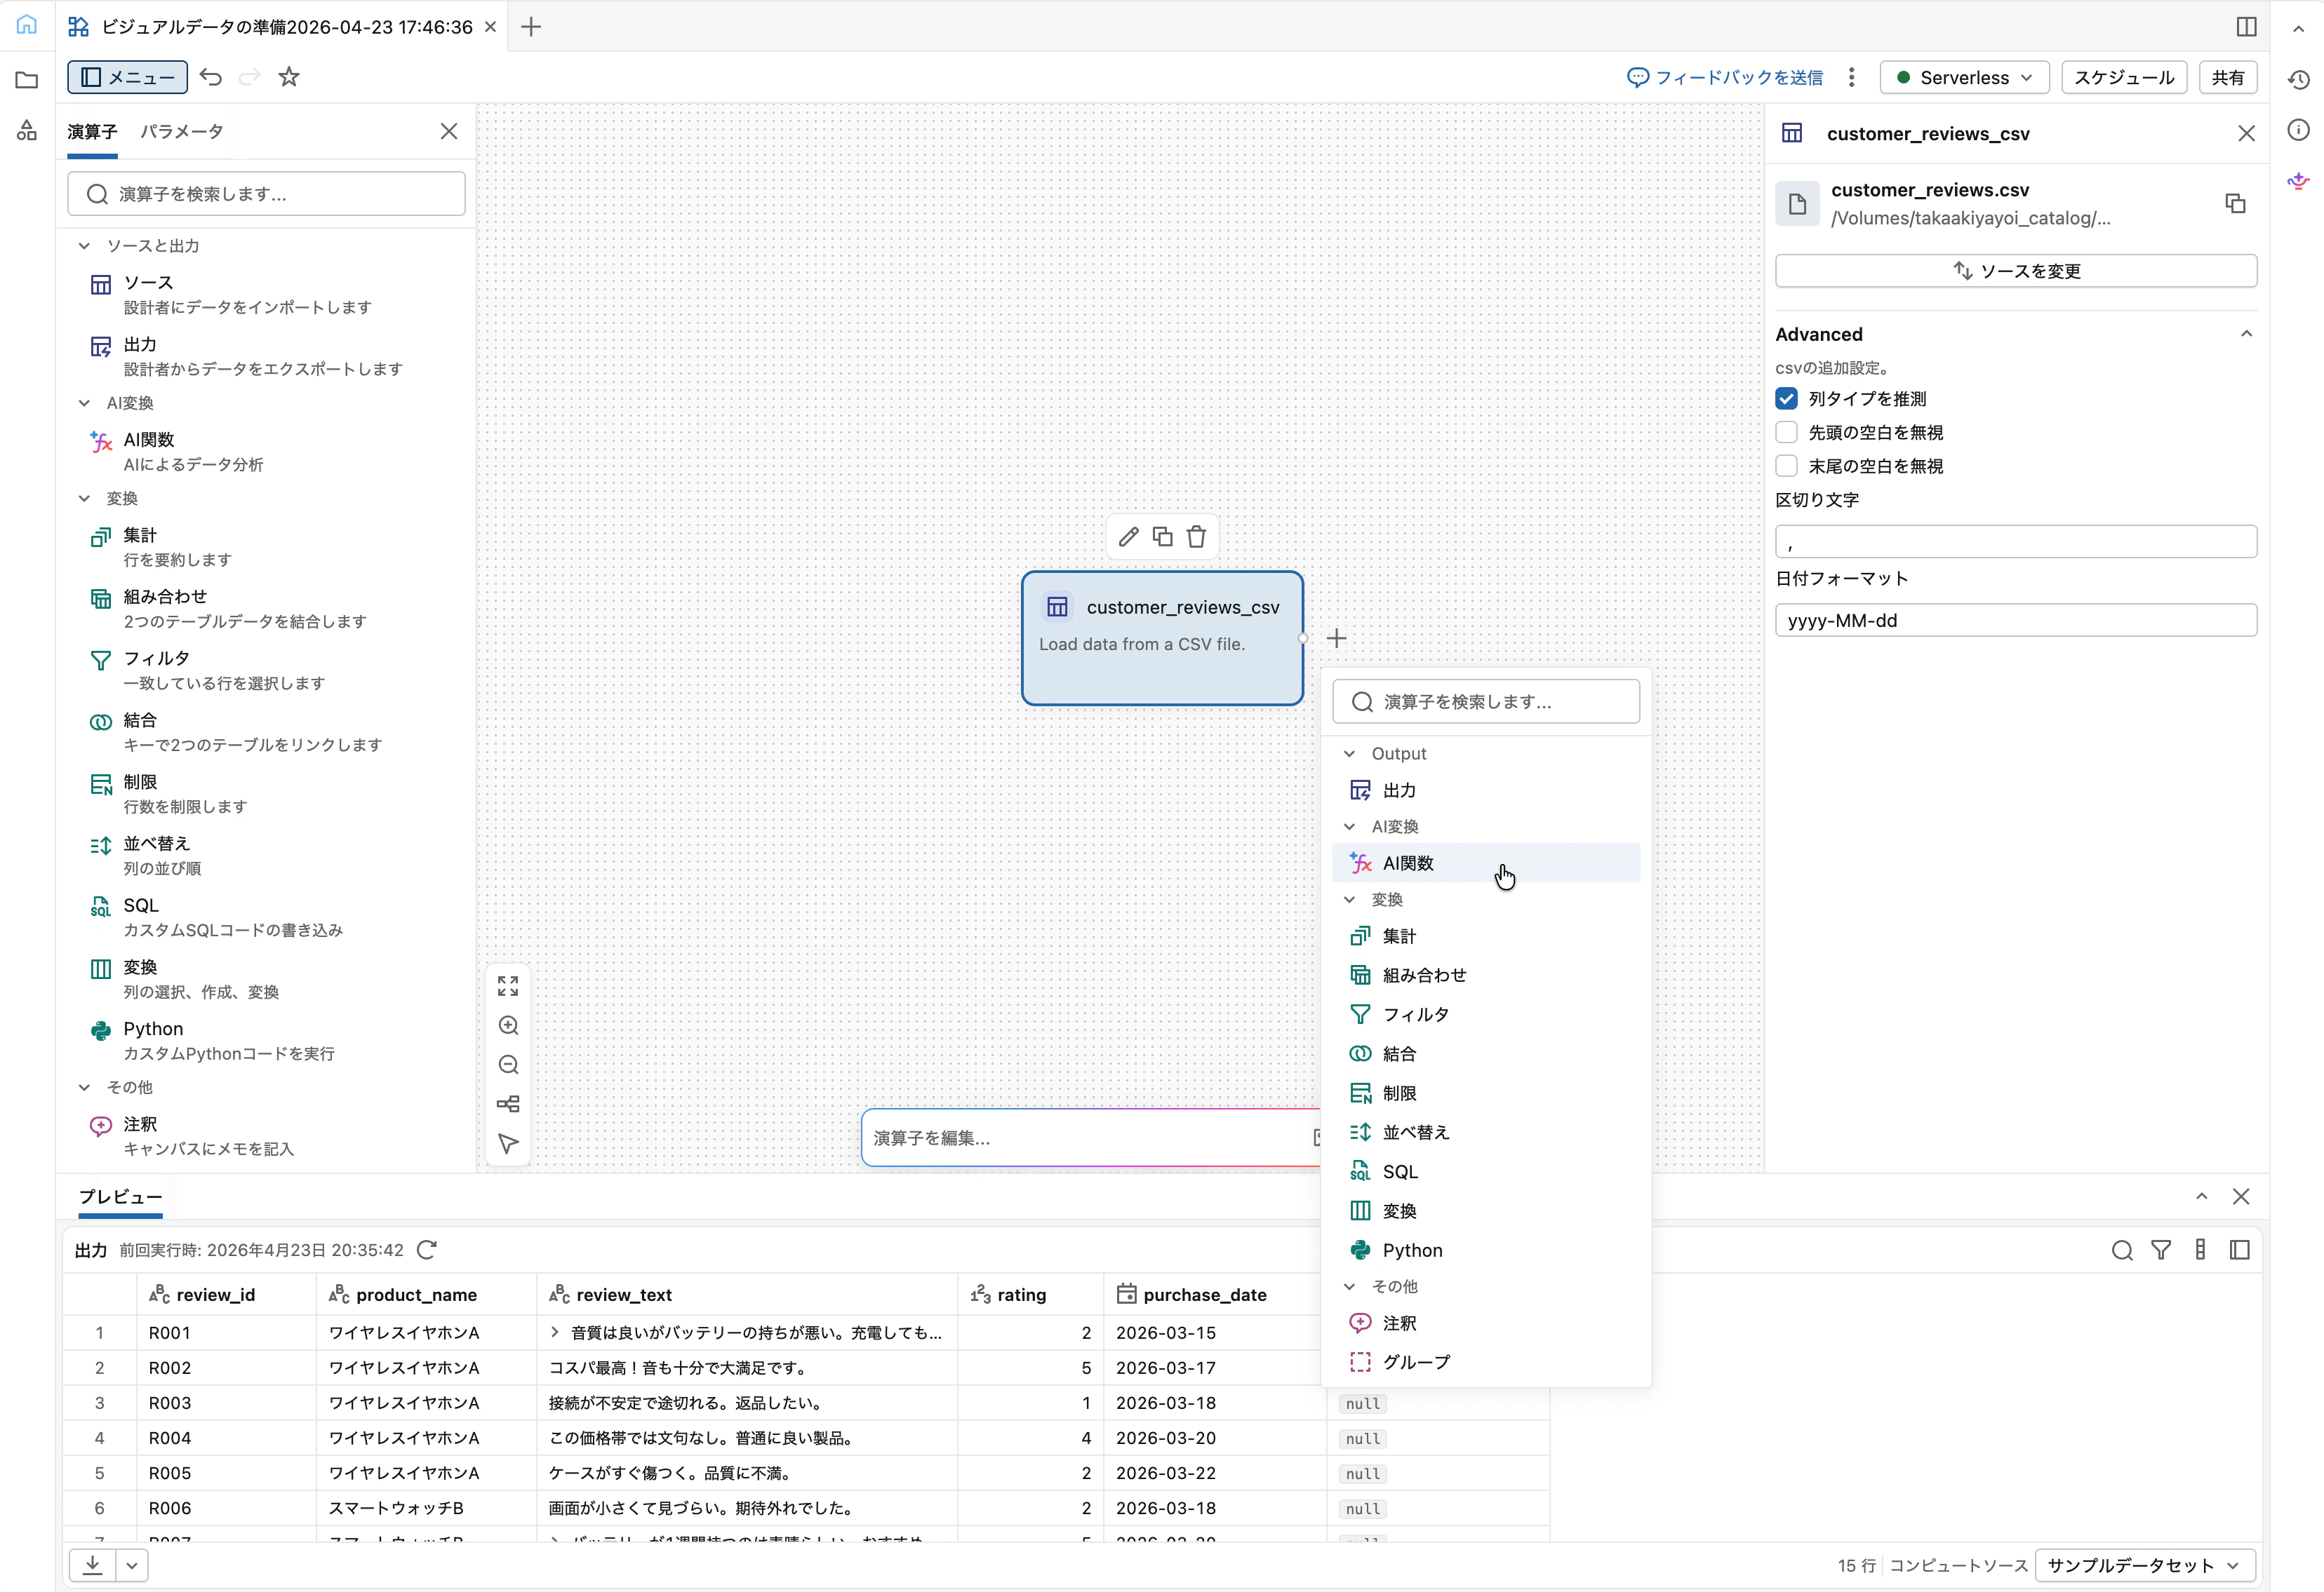Click the 日付フォーマット input field

(2015, 619)
